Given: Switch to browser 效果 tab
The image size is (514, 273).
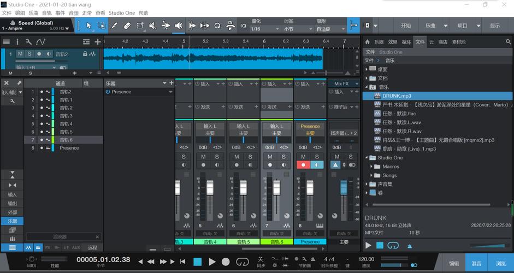Looking at the screenshot, I should (393, 41).
